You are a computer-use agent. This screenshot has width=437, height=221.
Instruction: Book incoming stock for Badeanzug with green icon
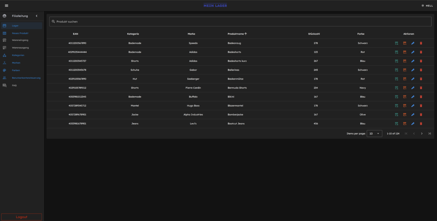click(x=396, y=43)
